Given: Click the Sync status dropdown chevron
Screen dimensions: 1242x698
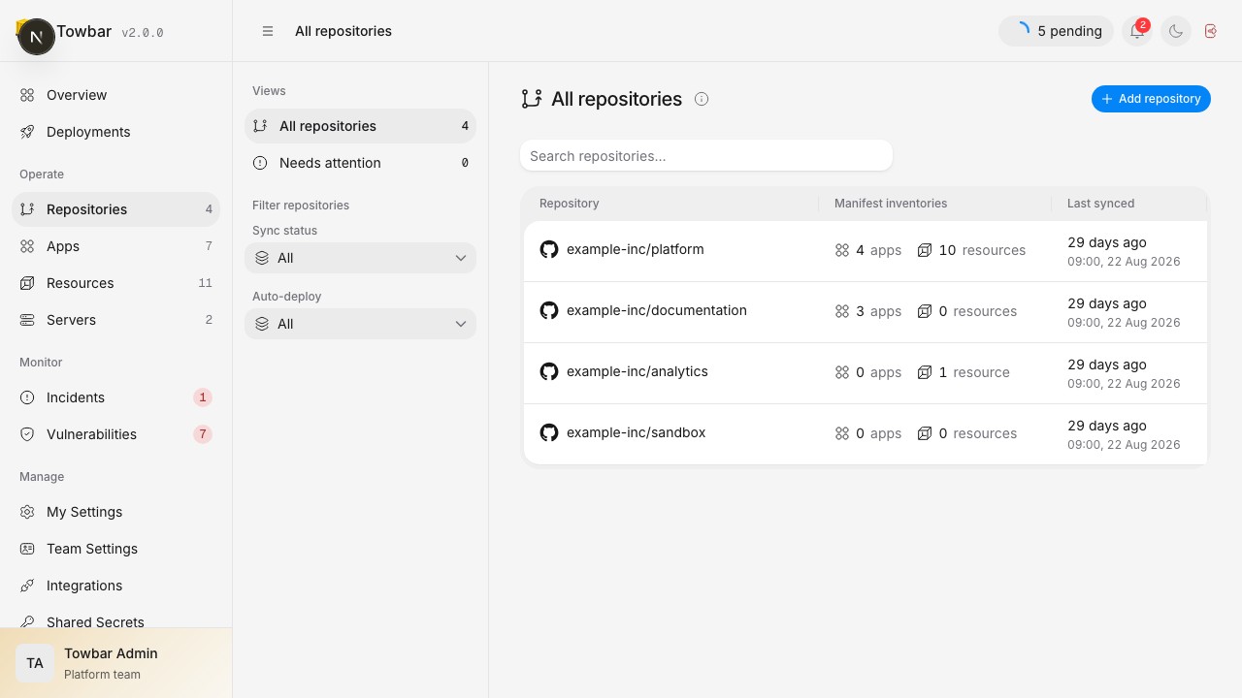Looking at the screenshot, I should coord(461,258).
